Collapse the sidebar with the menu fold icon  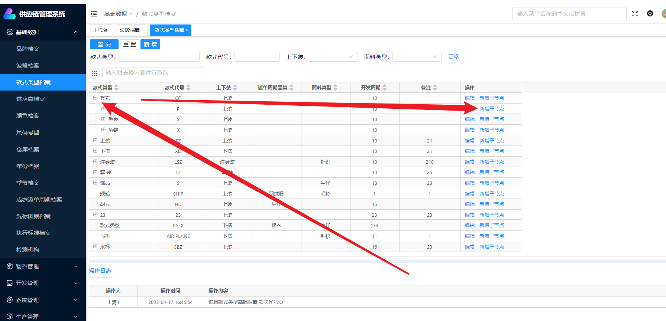pyautogui.click(x=94, y=14)
